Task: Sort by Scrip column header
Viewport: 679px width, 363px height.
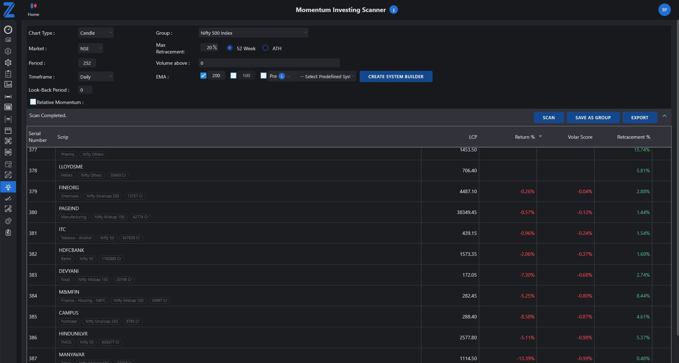Action: coord(63,137)
